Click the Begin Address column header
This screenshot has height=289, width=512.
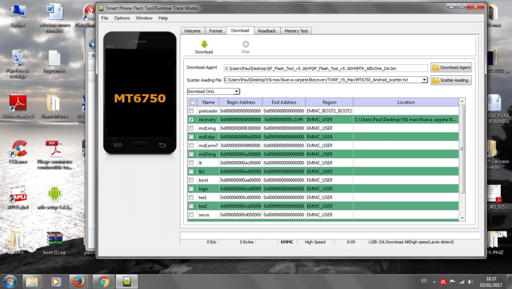pyautogui.click(x=241, y=102)
